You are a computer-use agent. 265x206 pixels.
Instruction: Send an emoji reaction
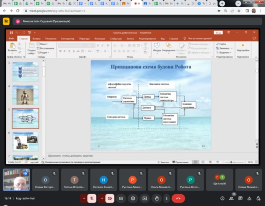tap(133, 198)
